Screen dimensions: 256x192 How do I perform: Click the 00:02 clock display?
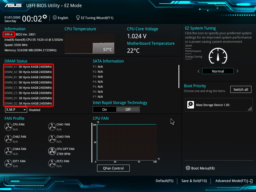[32, 18]
